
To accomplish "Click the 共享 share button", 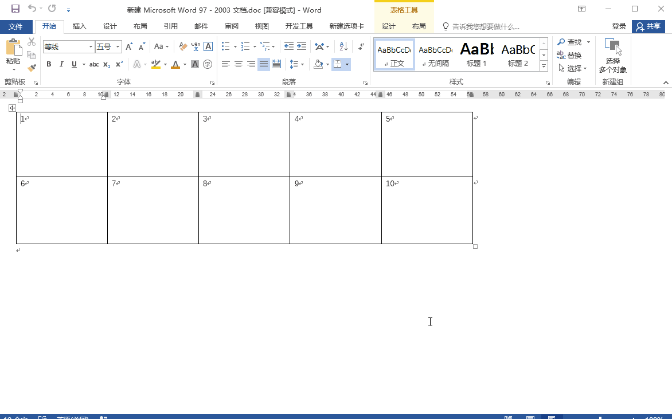I will point(648,26).
